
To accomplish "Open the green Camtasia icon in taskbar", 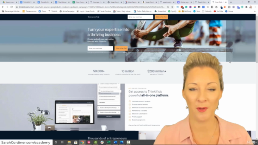I will pyautogui.click(x=96, y=142).
